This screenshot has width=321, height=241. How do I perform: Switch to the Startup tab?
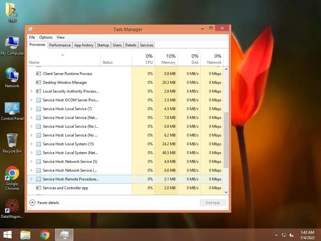click(103, 45)
